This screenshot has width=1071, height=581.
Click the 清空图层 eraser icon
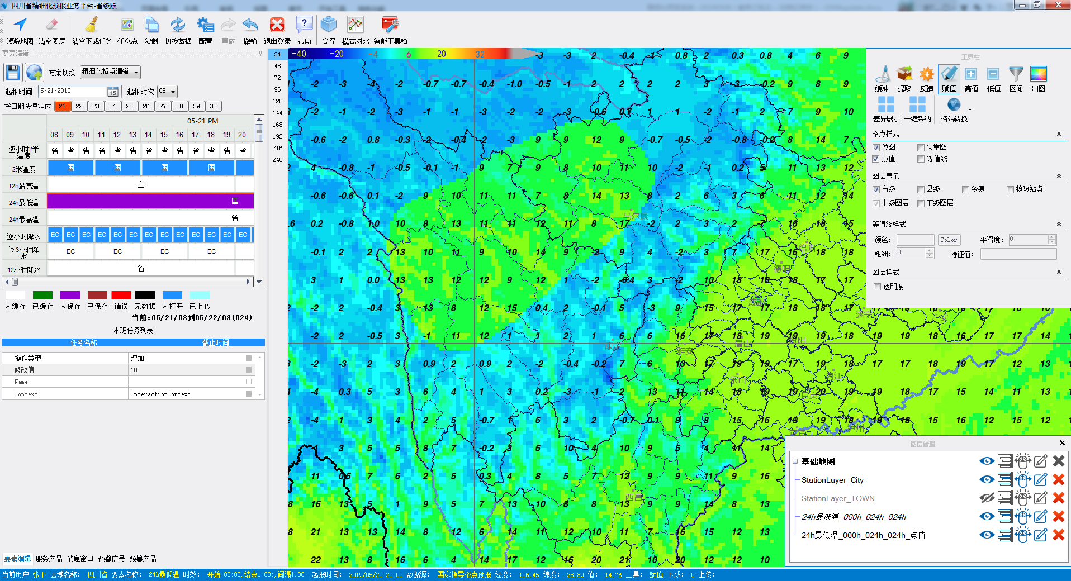tap(51, 25)
